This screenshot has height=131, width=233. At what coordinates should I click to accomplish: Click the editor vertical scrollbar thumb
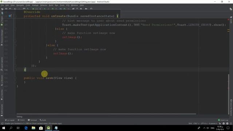coord(229,94)
